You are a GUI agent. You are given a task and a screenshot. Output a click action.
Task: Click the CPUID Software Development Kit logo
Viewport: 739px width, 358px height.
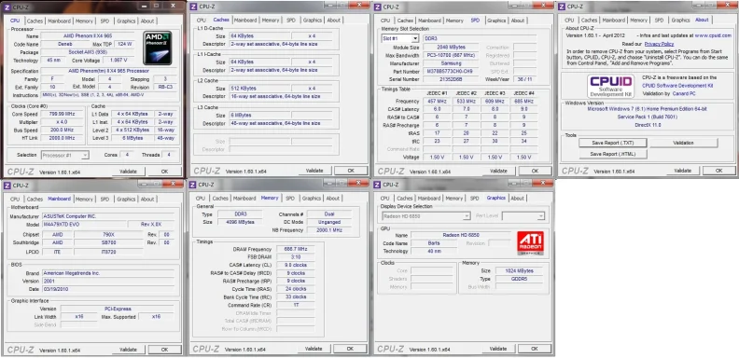[x=611, y=87]
